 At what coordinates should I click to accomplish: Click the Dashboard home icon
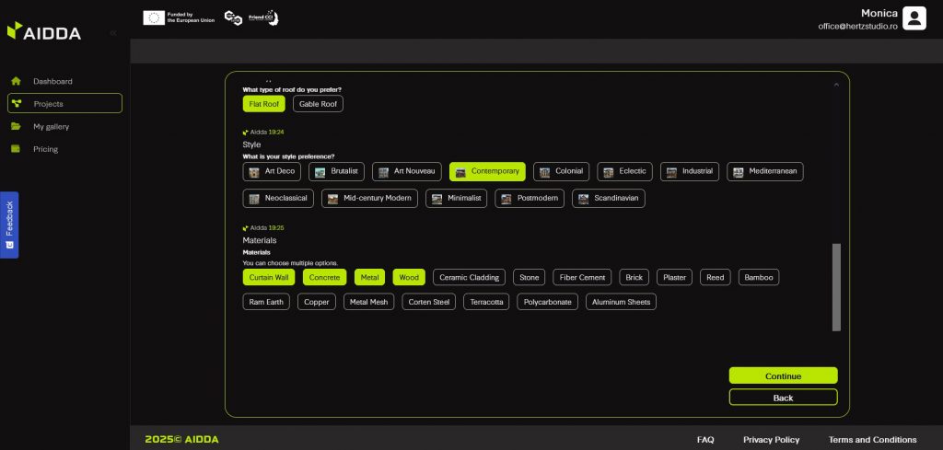[16, 81]
